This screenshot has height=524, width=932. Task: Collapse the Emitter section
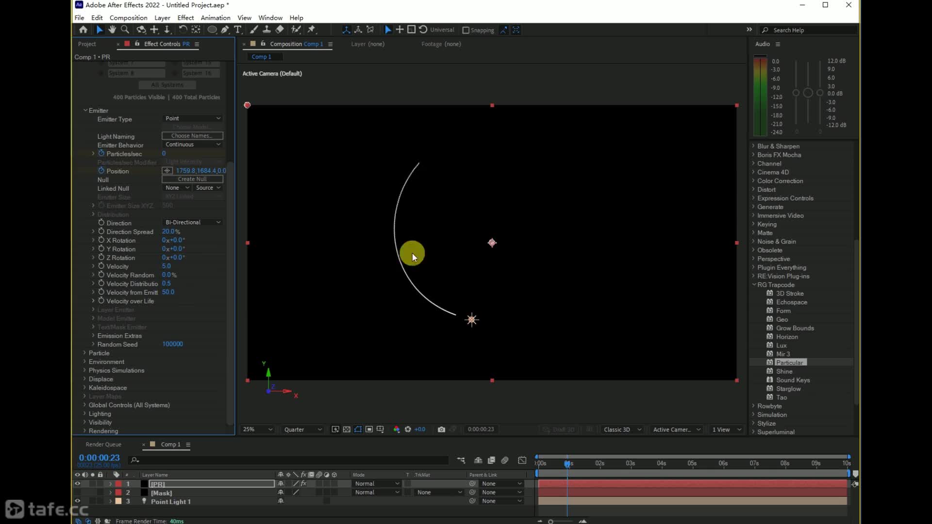85,110
